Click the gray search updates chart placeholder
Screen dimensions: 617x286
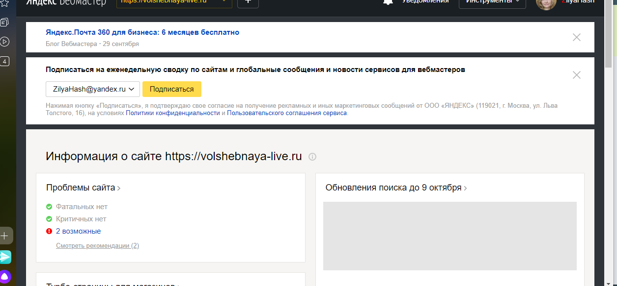click(450, 236)
